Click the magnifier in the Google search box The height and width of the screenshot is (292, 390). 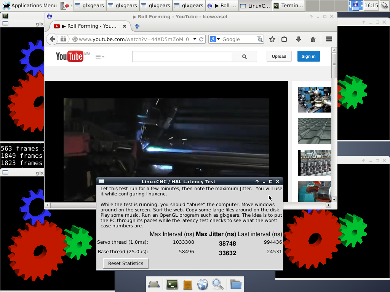tap(259, 39)
